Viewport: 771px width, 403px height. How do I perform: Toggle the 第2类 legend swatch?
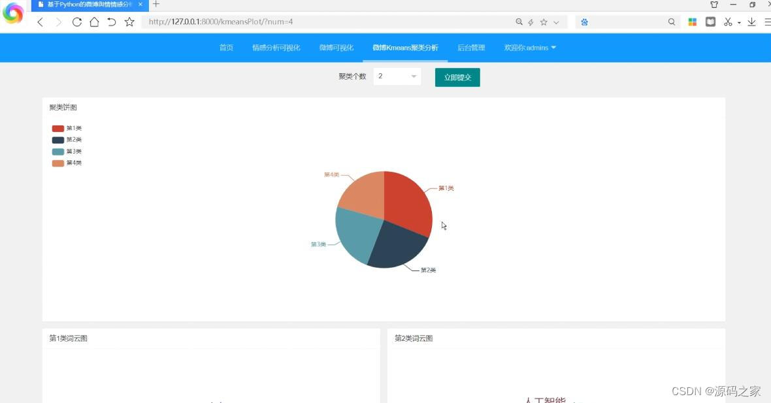pyautogui.click(x=58, y=140)
